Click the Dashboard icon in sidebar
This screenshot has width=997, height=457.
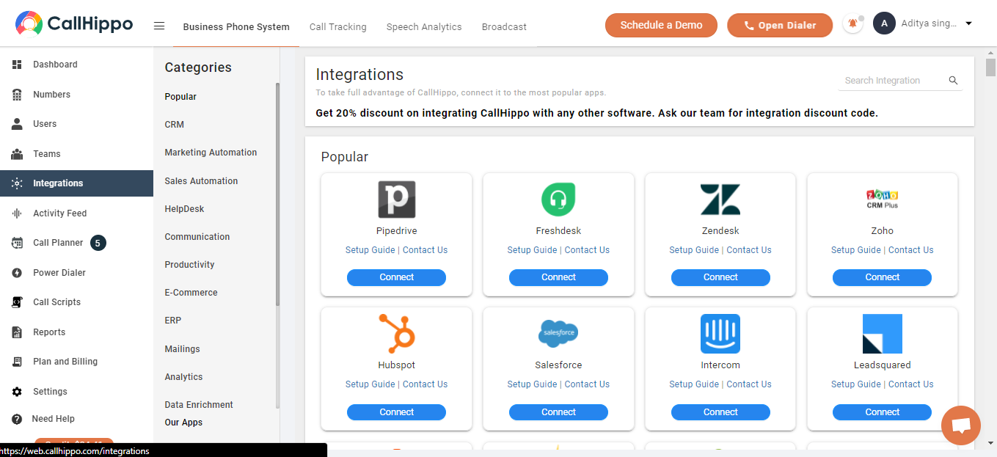click(17, 65)
